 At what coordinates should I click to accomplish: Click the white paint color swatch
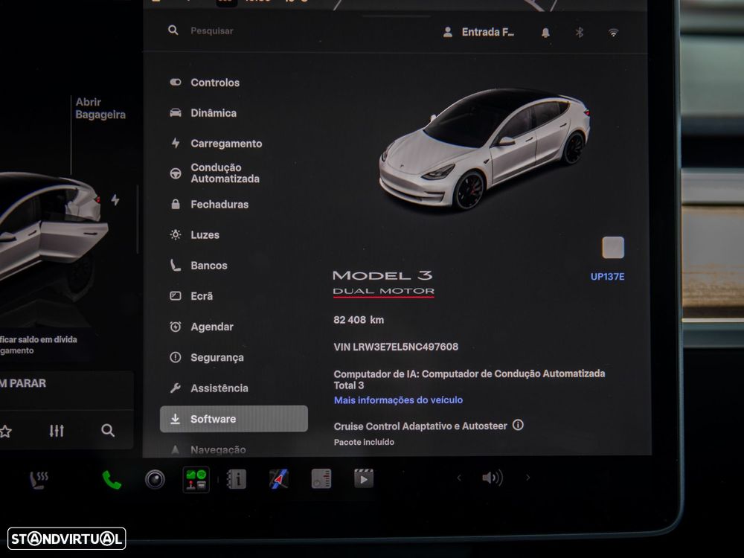613,247
